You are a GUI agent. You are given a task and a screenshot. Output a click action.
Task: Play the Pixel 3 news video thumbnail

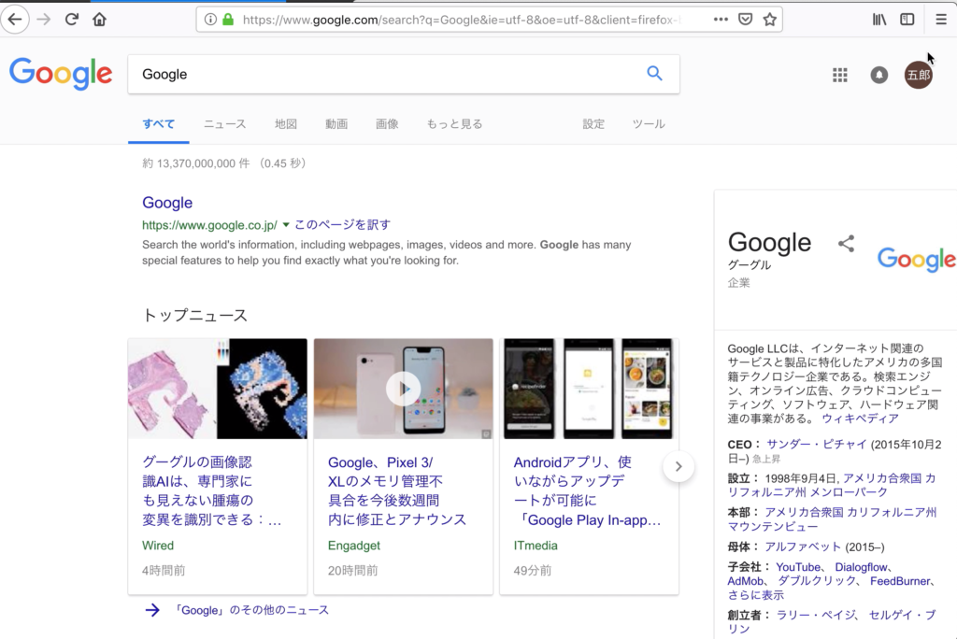[x=403, y=389]
